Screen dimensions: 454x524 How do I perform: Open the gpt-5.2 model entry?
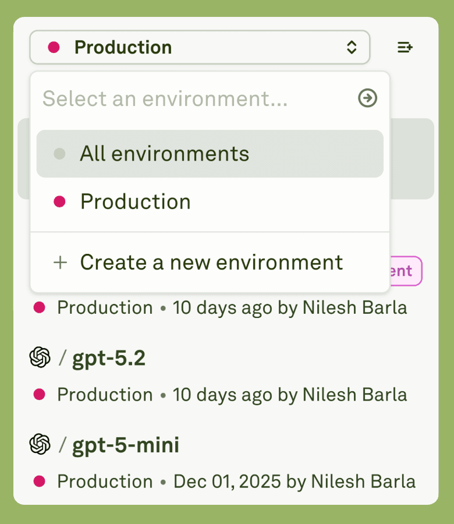[108, 358]
